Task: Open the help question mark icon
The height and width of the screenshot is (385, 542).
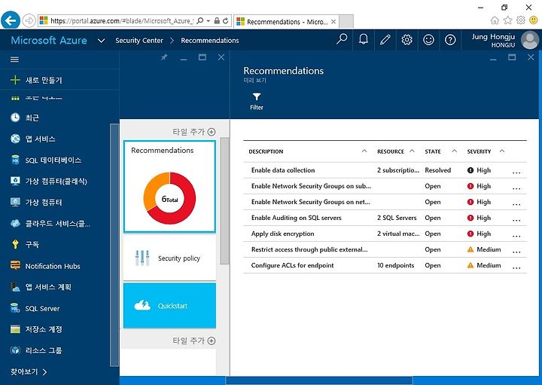Action: point(450,40)
